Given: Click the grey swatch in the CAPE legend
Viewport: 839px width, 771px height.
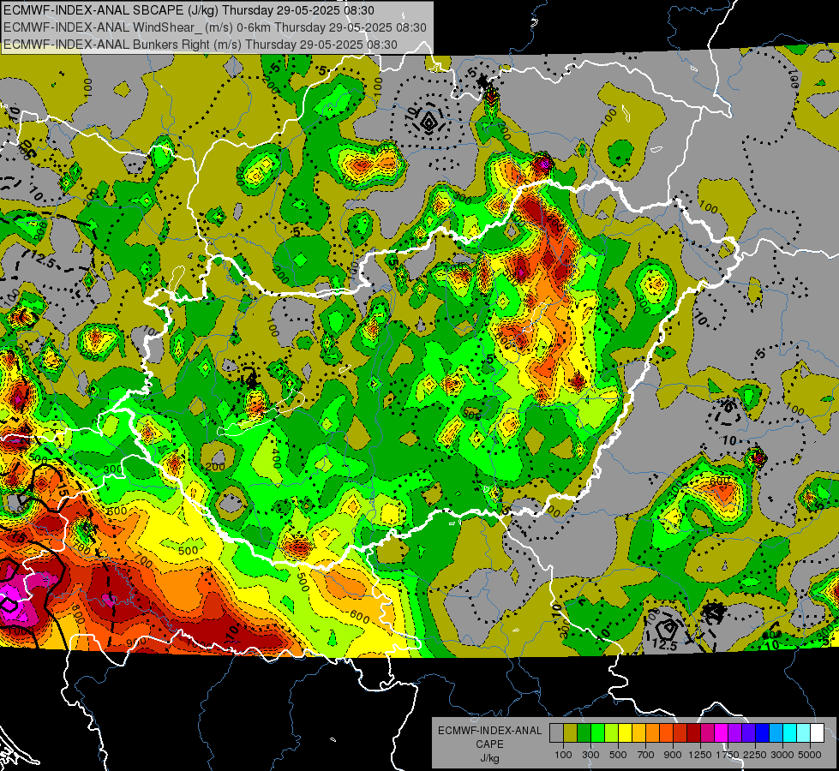Looking at the screenshot, I should click(556, 733).
